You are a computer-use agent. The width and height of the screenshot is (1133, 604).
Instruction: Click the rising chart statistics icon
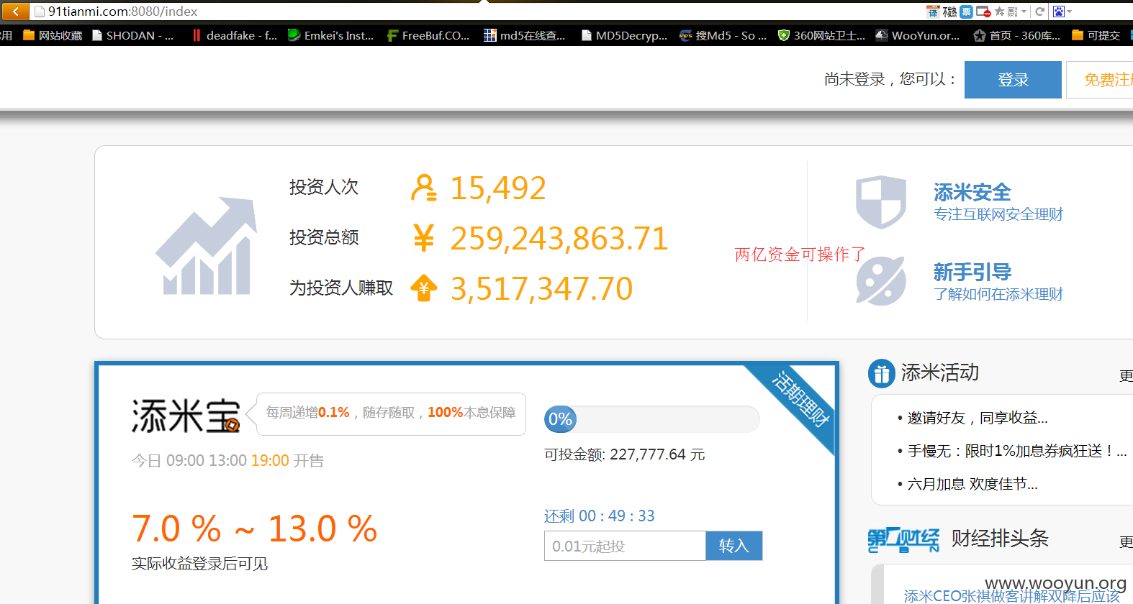tap(207, 246)
